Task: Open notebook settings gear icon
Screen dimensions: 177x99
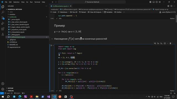Action: (168, 6)
